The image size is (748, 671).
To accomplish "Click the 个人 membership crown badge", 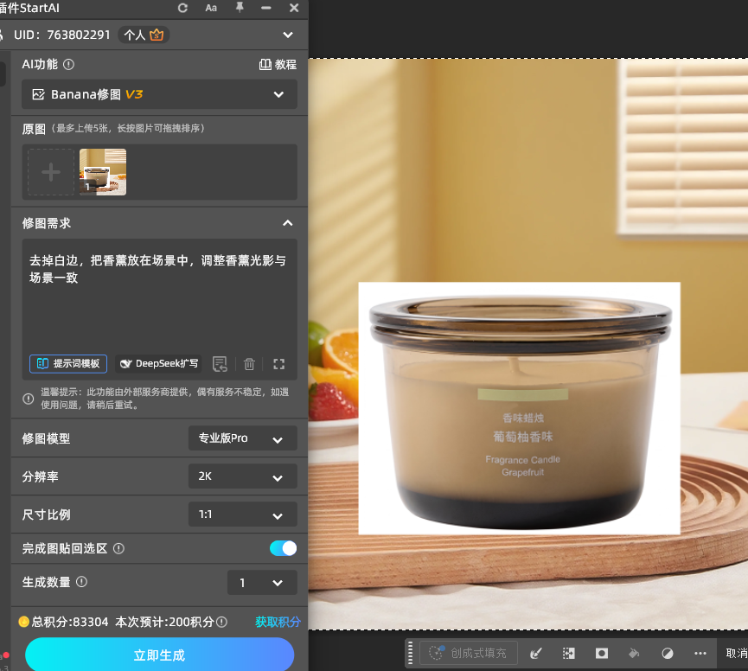I will pos(144,35).
